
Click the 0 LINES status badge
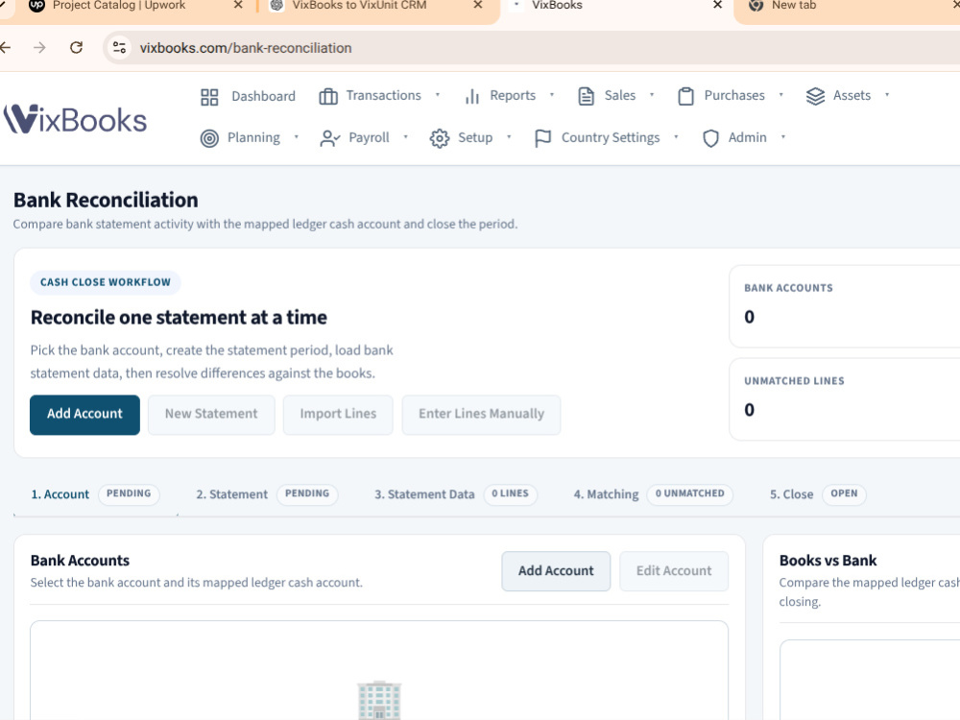(510, 493)
